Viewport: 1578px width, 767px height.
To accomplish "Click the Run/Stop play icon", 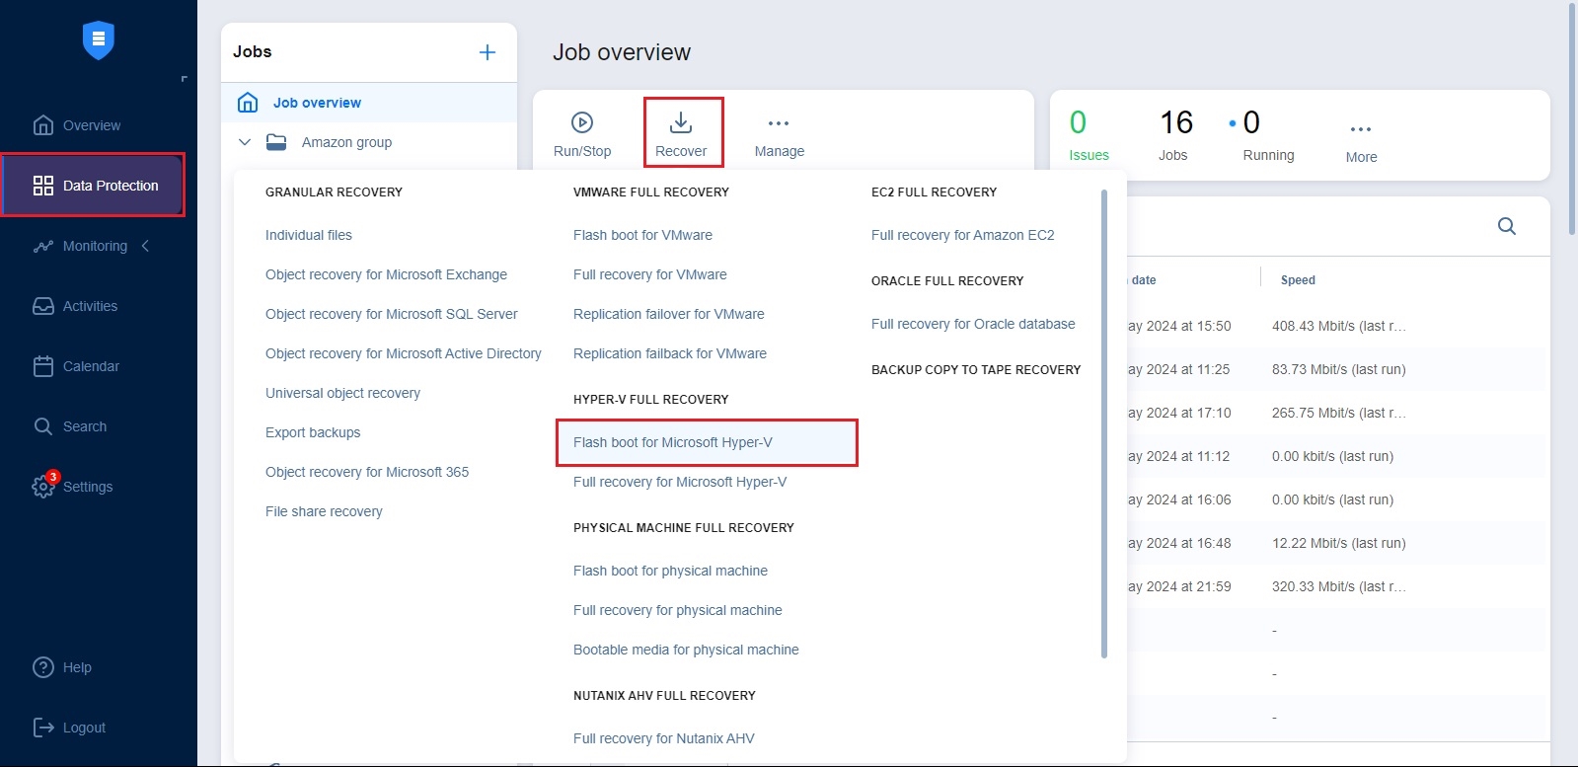I will (582, 122).
